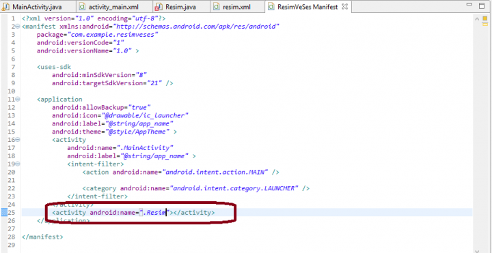Collapse the intent-filter element on line 19
Image resolution: width=492 pixels, height=253 pixels.
(18, 164)
